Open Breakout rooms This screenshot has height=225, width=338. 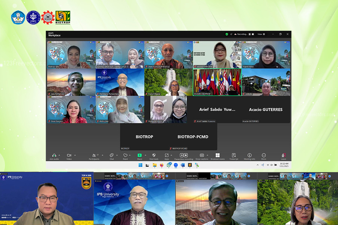[217, 155]
